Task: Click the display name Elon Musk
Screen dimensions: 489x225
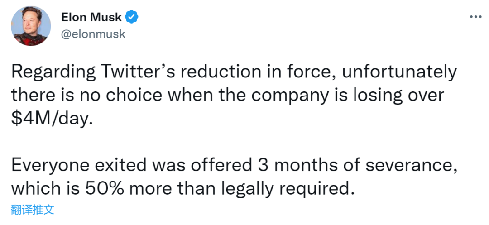Action: [x=91, y=18]
